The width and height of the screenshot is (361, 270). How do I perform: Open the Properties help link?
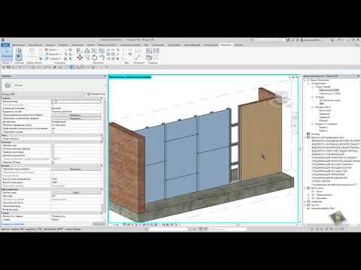coord(13,223)
